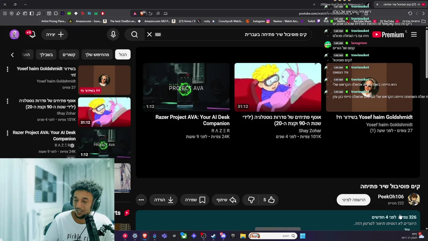Open options for the sidebar Yosef haim Goldshmidt live video
Screen dimensions: 428x241
click(7, 69)
